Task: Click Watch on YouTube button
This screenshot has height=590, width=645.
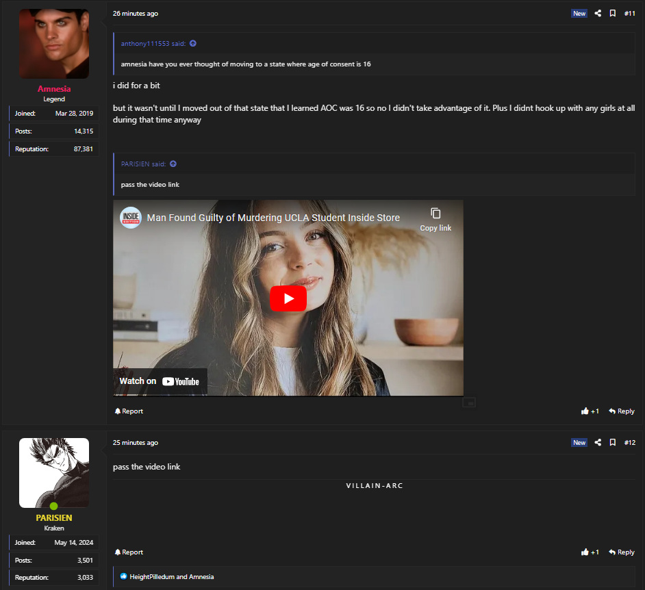Action: pos(160,381)
